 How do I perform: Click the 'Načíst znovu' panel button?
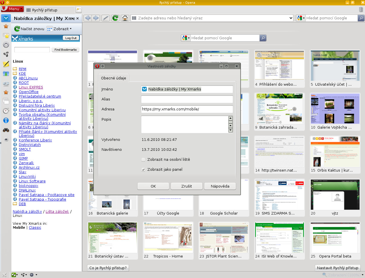(29, 29)
